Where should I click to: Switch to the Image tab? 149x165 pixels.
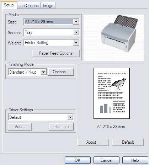coord(48,6)
